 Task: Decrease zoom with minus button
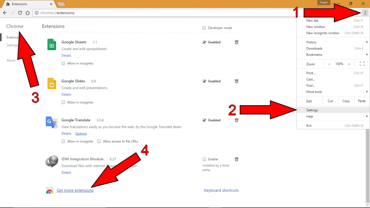[330, 64]
